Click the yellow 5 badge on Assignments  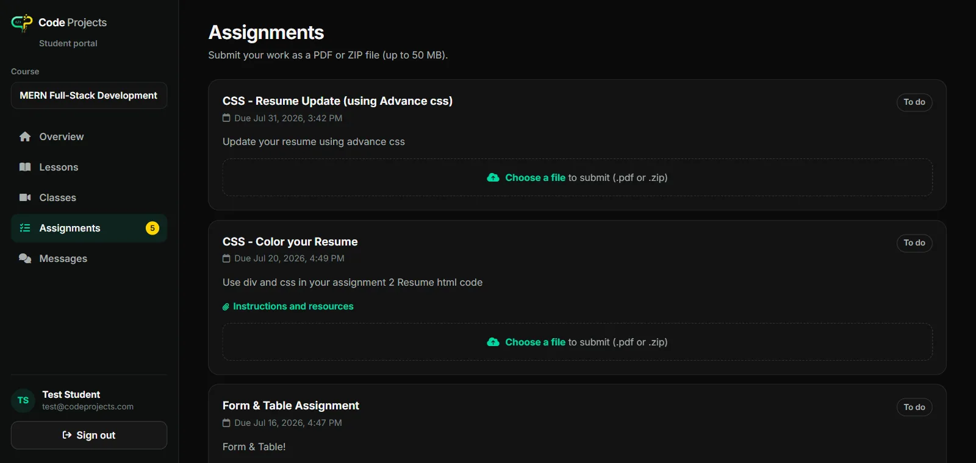[x=152, y=228]
